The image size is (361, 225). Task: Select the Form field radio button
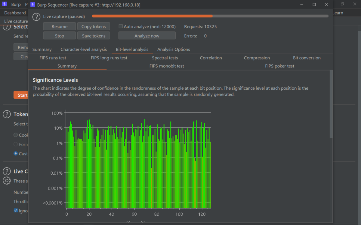click(x=16, y=144)
